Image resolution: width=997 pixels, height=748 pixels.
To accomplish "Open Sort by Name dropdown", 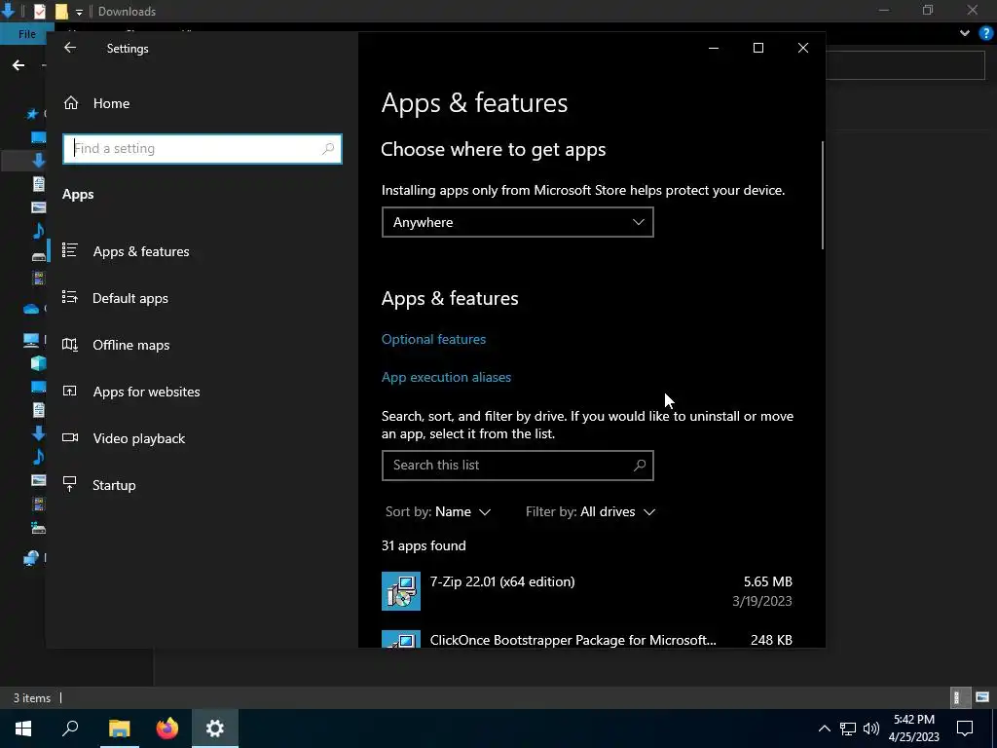I will coord(438,511).
